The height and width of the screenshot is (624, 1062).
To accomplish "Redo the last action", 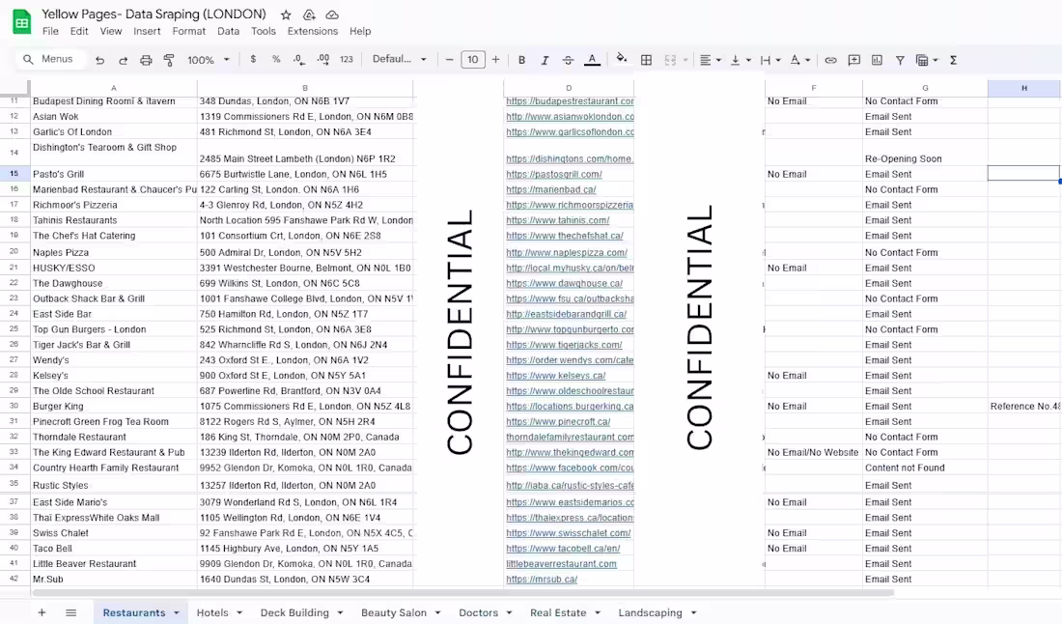I will (x=123, y=60).
